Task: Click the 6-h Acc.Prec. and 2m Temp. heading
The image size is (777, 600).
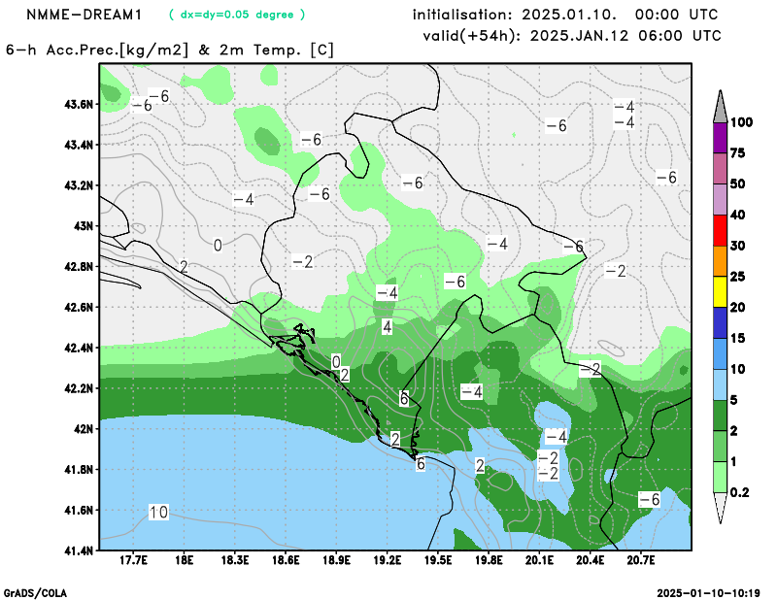Action: tap(170, 50)
